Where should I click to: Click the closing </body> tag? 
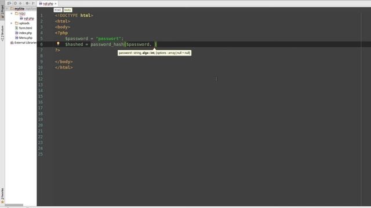64,62
